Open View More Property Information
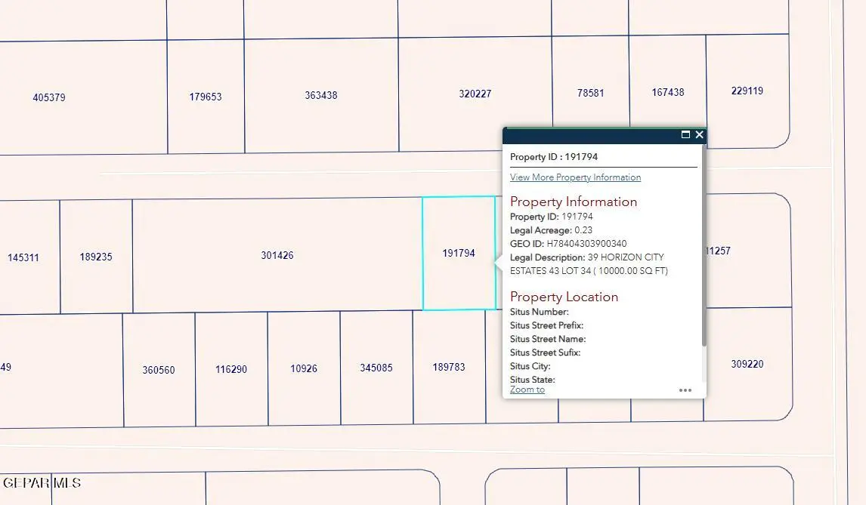The width and height of the screenshot is (866, 505). (575, 177)
